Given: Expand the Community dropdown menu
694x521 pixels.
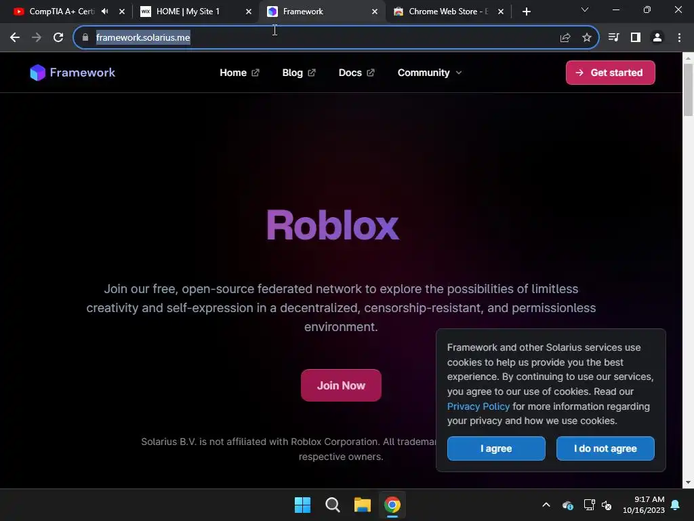Looking at the screenshot, I should pos(429,73).
